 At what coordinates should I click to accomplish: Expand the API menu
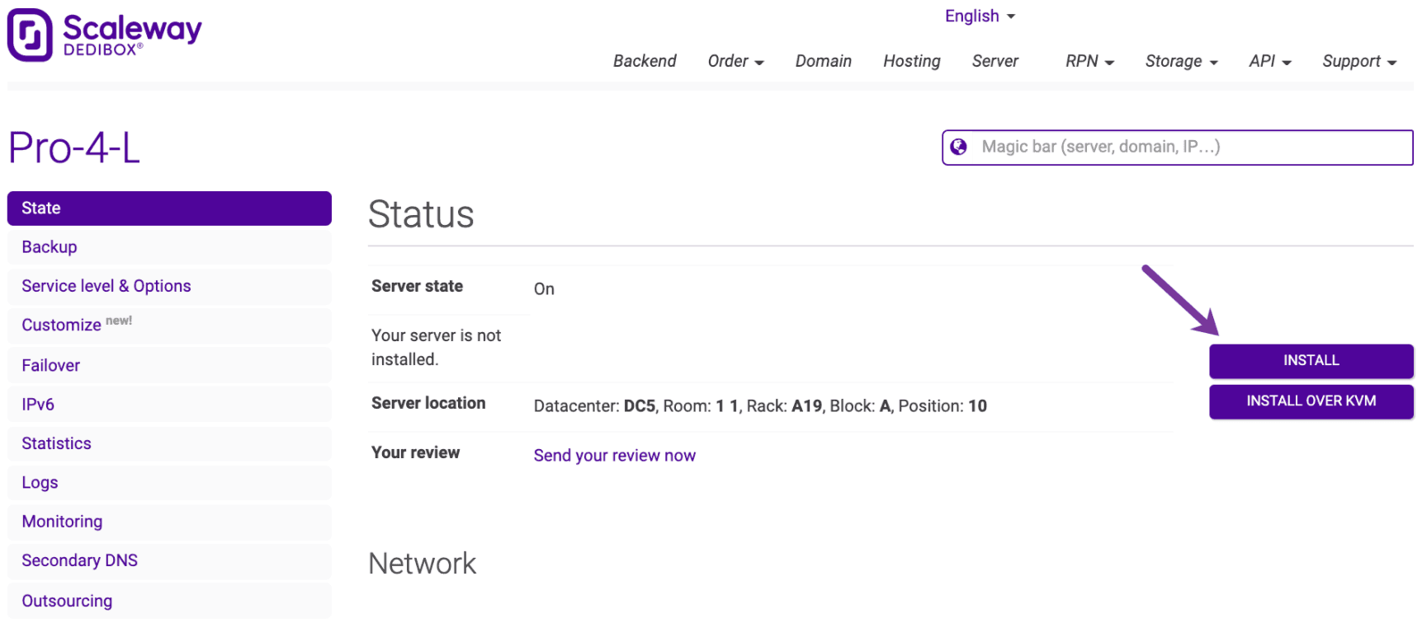coord(1268,61)
